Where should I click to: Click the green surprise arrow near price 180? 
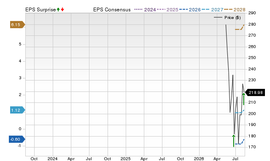[x=234, y=141]
